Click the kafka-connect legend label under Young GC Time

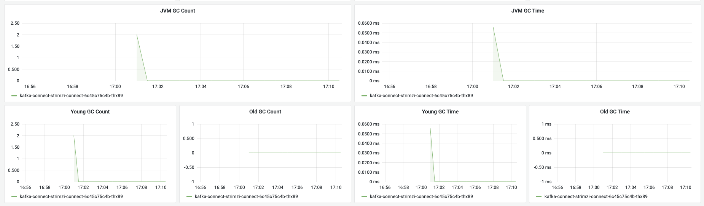(x=421, y=197)
